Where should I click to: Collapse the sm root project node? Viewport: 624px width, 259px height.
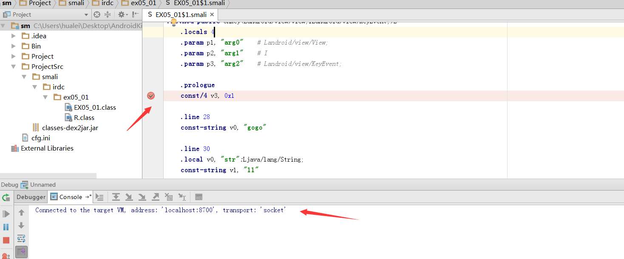click(x=3, y=26)
